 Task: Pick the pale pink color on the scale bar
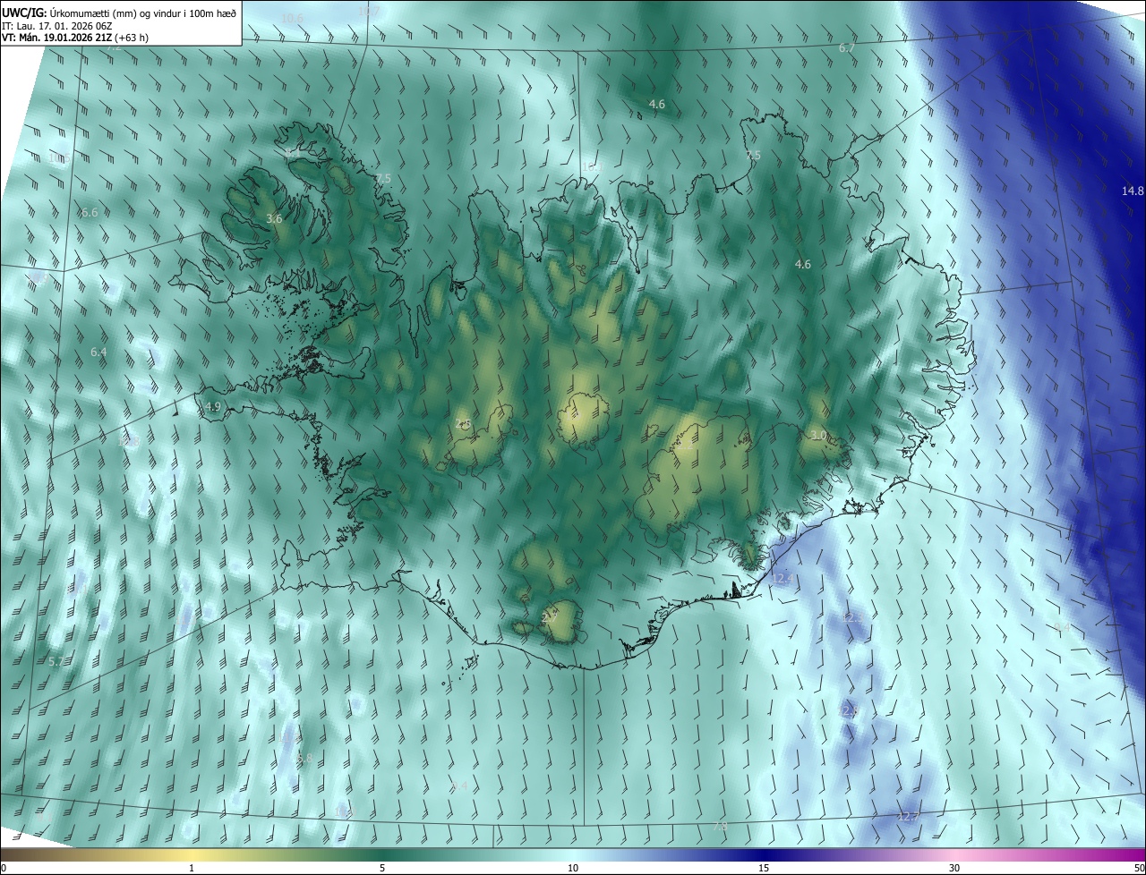954,854
